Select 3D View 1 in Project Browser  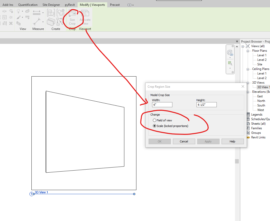pos(263,87)
